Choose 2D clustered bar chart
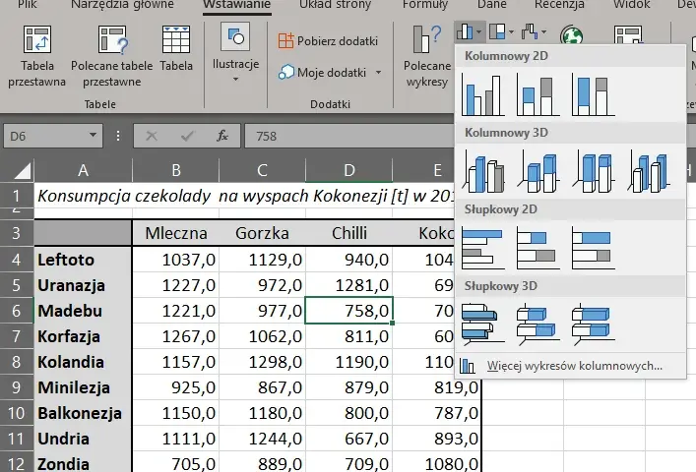 click(x=483, y=248)
